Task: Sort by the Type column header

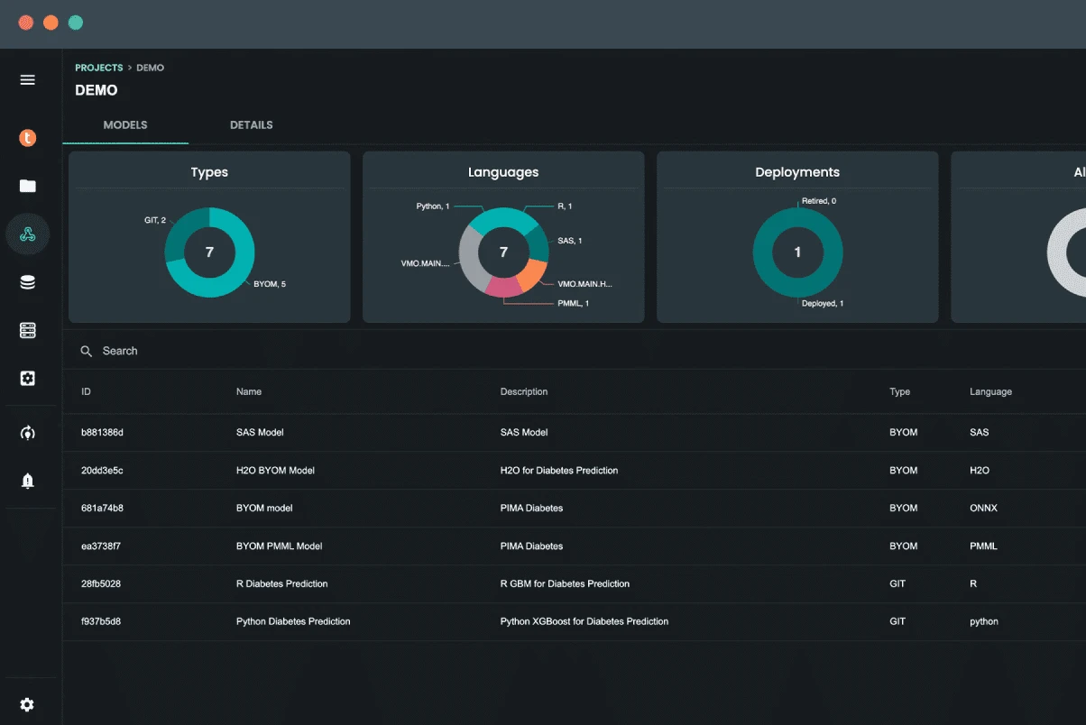Action: [899, 391]
